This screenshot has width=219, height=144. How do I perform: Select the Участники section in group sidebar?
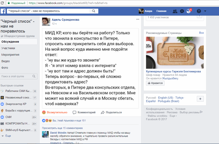tap(8, 48)
